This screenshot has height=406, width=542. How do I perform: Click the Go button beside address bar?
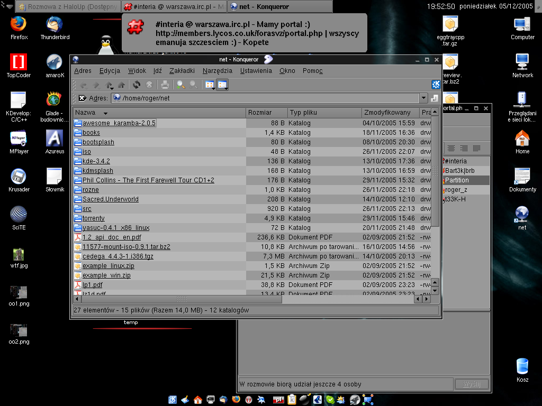point(435,98)
